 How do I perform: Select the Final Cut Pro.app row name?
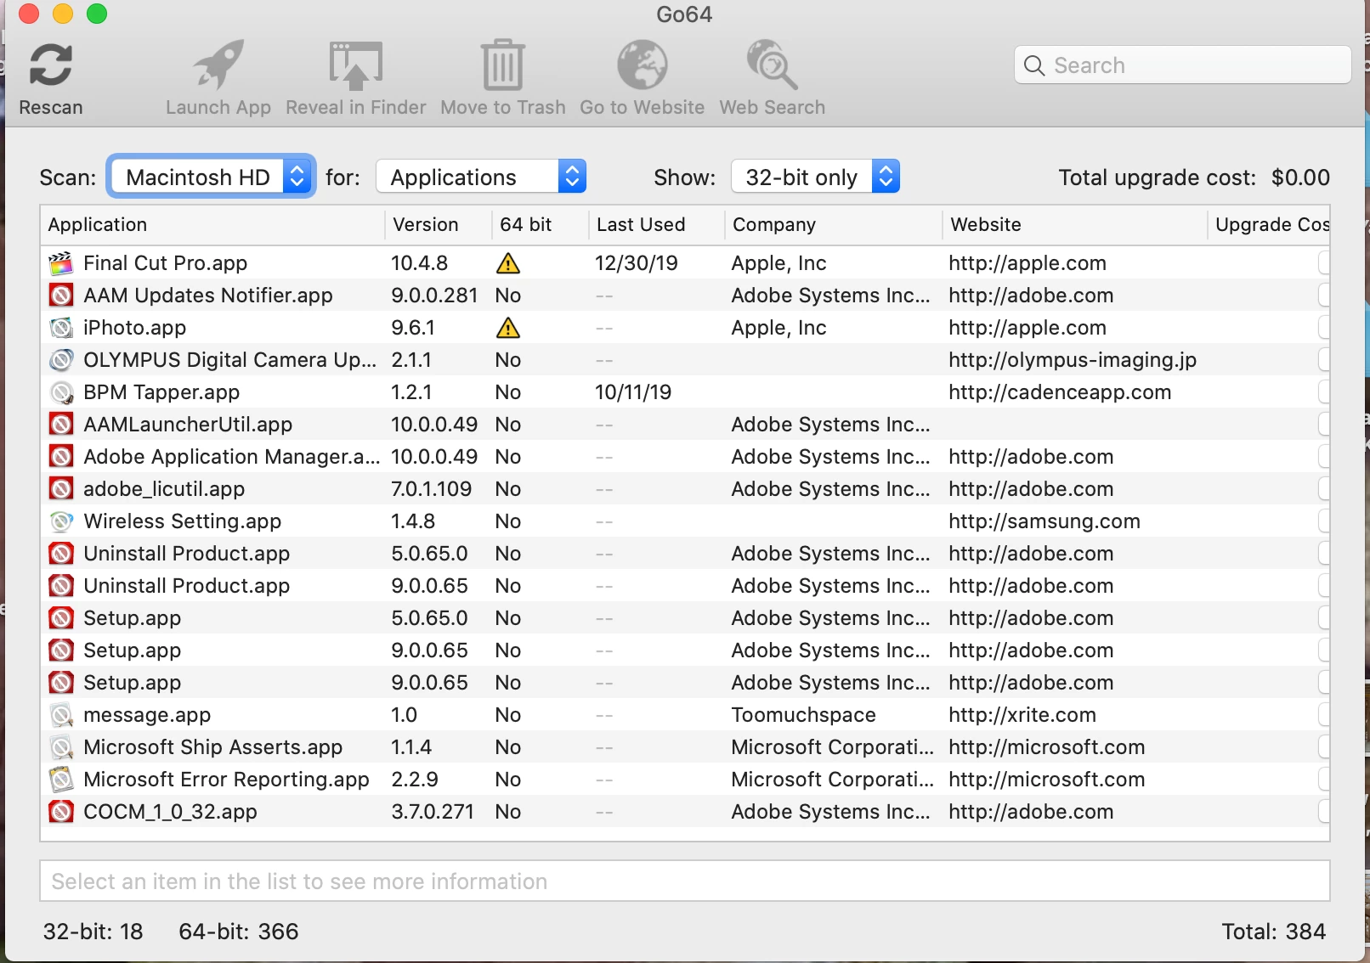click(166, 263)
